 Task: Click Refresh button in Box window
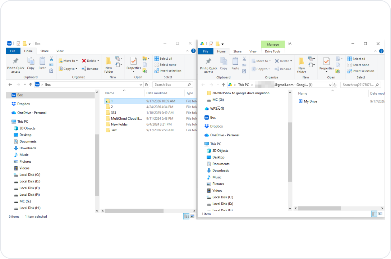click(147, 85)
